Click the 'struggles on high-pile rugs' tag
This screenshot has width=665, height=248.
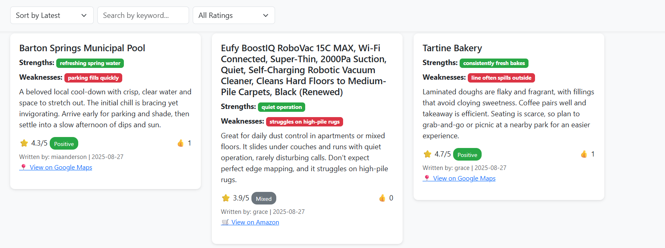pos(304,122)
